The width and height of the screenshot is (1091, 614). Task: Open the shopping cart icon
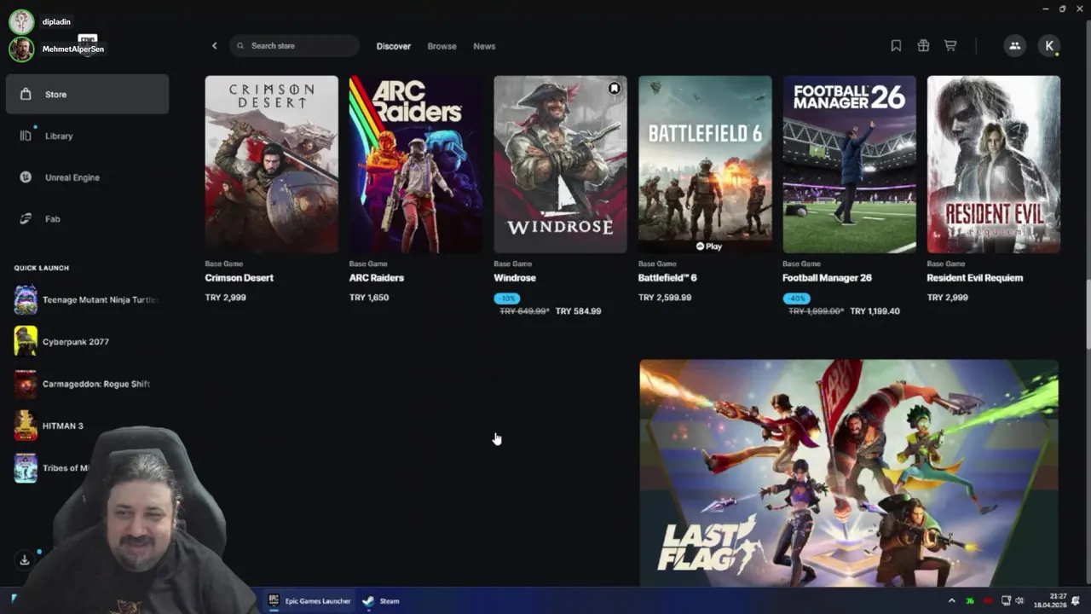pos(950,46)
